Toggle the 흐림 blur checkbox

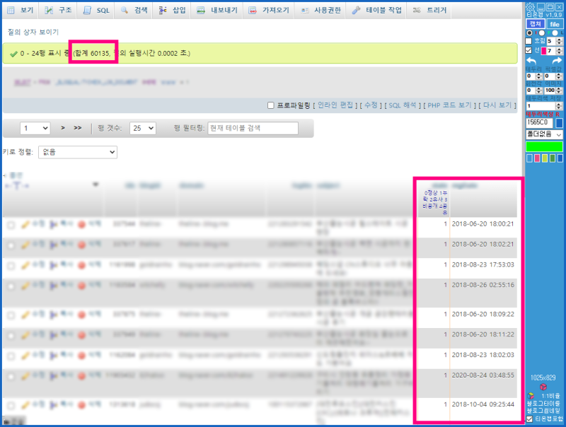click(x=529, y=41)
